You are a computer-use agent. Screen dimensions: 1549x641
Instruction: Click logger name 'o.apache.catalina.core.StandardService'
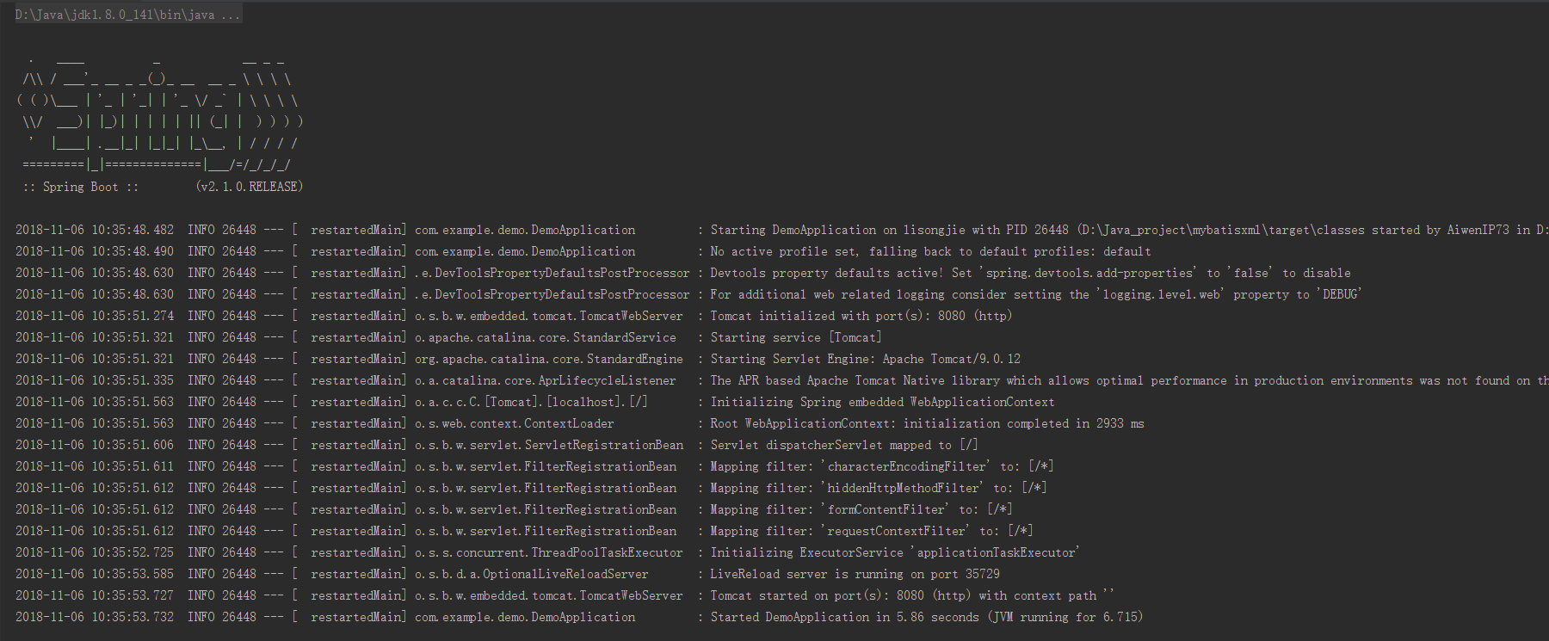(546, 337)
